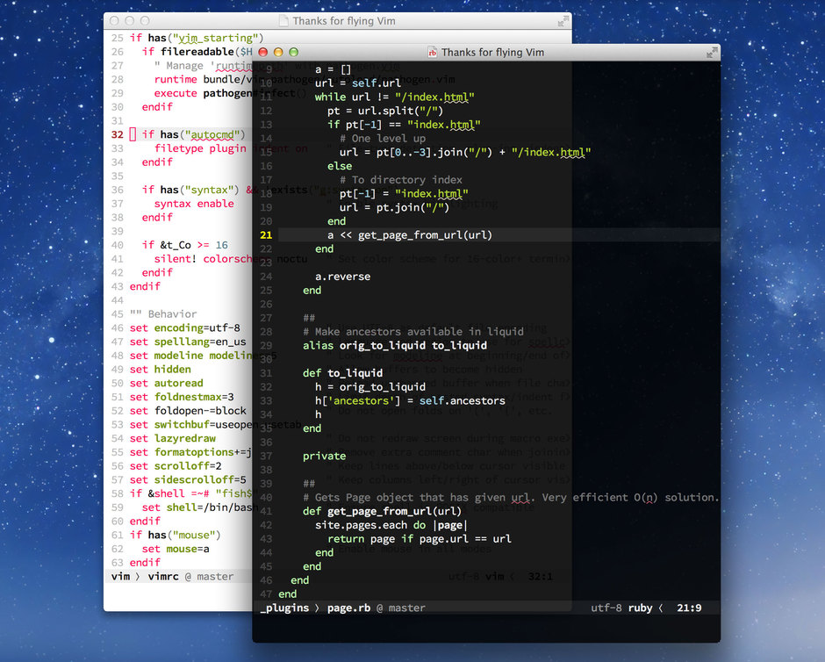Image resolution: width=825 pixels, height=662 pixels.
Task: Click the rb file icon in front window title
Action: [432, 52]
